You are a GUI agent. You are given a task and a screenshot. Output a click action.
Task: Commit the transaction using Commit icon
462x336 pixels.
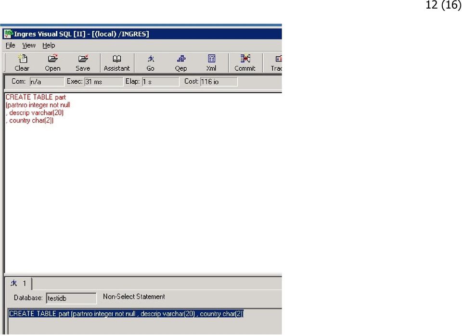click(245, 62)
